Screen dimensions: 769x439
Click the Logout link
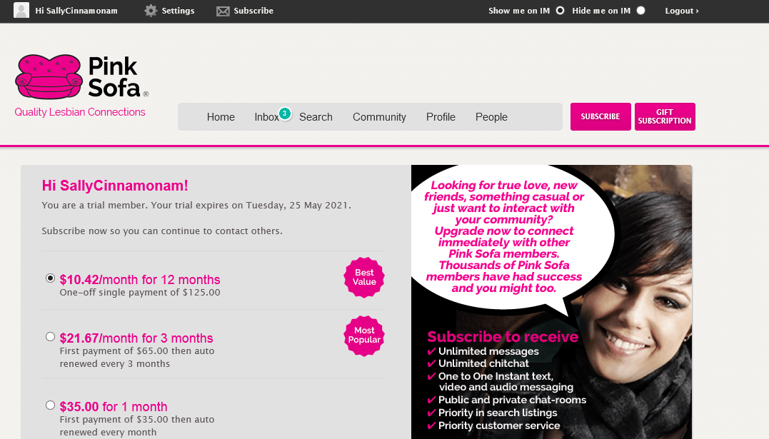click(x=682, y=11)
